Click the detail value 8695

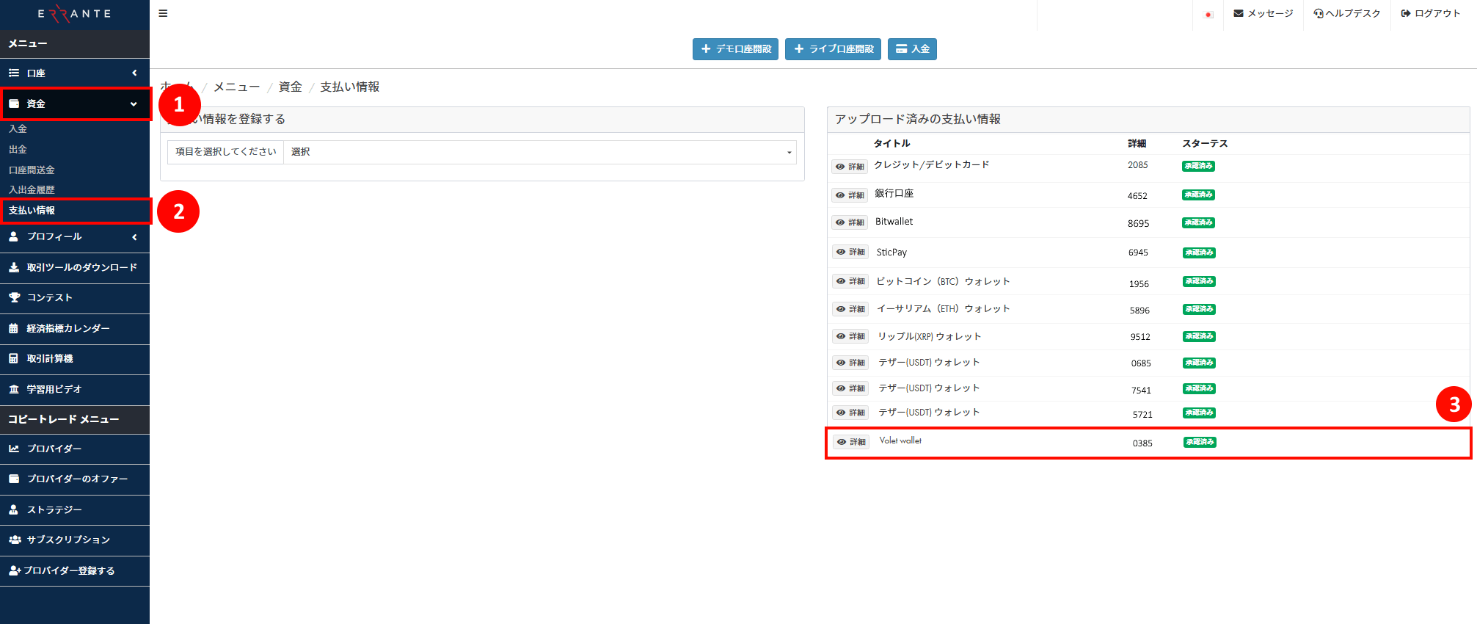pos(1139,223)
